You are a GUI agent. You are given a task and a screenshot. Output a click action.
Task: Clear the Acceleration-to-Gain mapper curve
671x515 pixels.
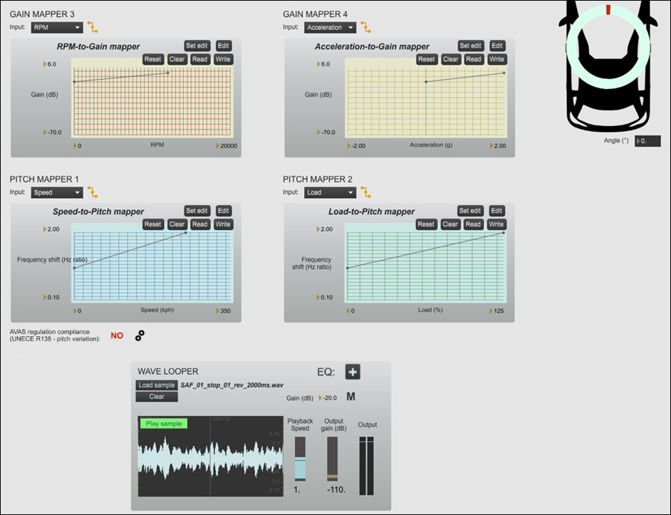point(451,60)
